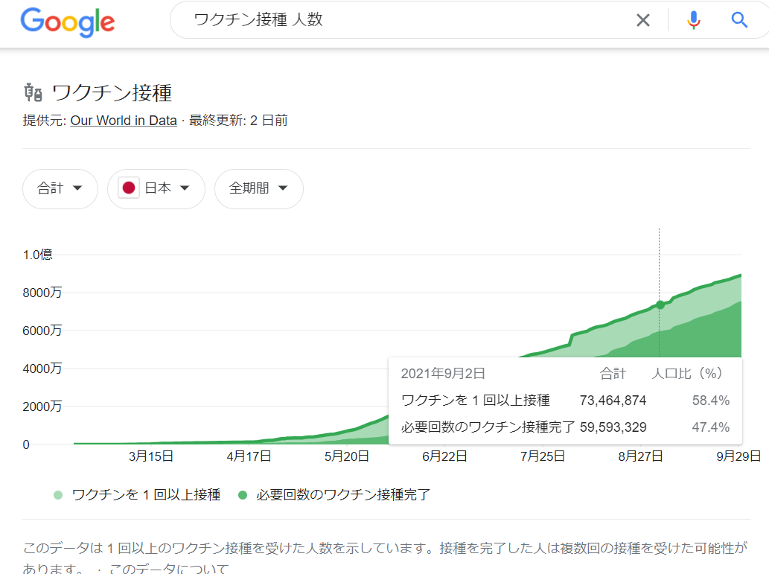
Task: Select the vaccine bottle icon beside ワクチン接種
Action: click(x=33, y=92)
